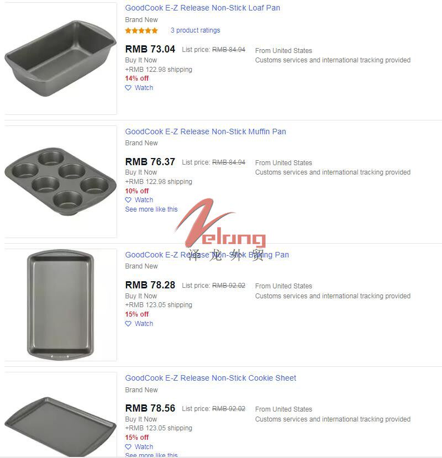This screenshot has width=442, height=458.
Task: Open GoodCook Non-Stick Baking Pan title link
Action: click(207, 255)
